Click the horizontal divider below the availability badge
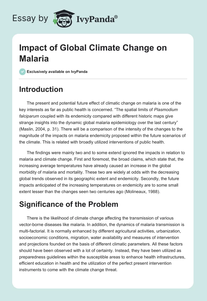 coord(103,79)
